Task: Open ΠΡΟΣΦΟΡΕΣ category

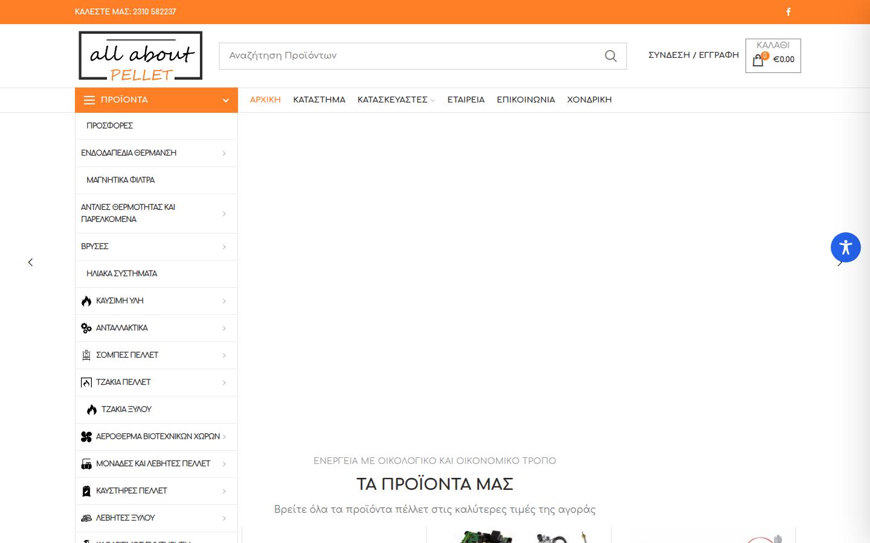Action: point(109,125)
